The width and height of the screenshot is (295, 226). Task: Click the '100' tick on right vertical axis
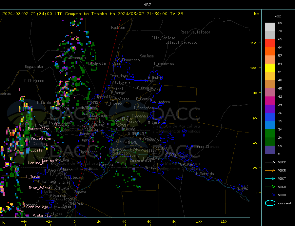click(253, 68)
